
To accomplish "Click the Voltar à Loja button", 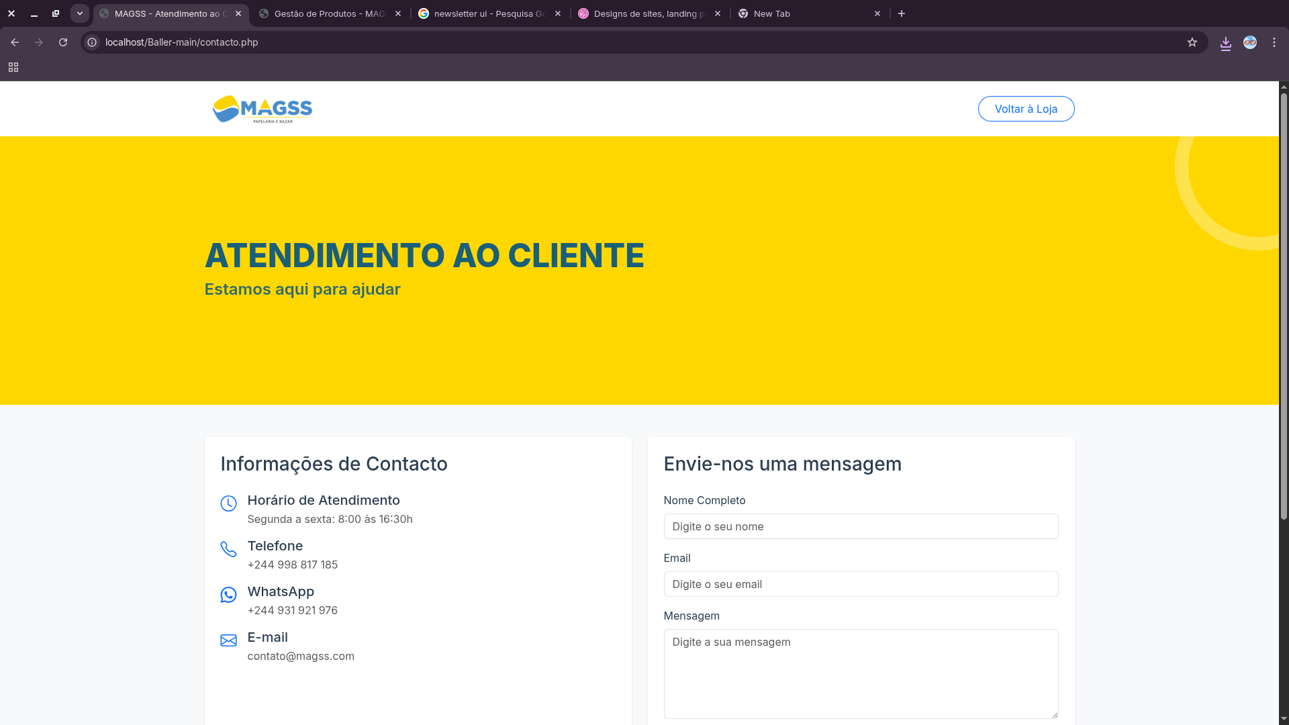I will tap(1026, 109).
